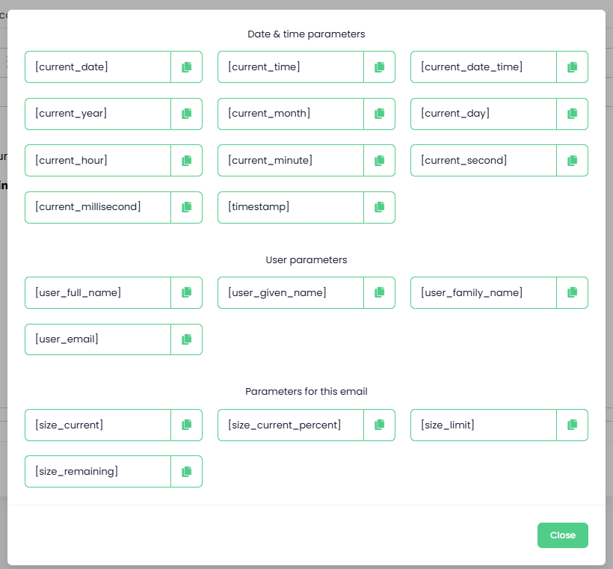Copy the [user_family_name] parameter
The width and height of the screenshot is (613, 569).
tap(572, 292)
